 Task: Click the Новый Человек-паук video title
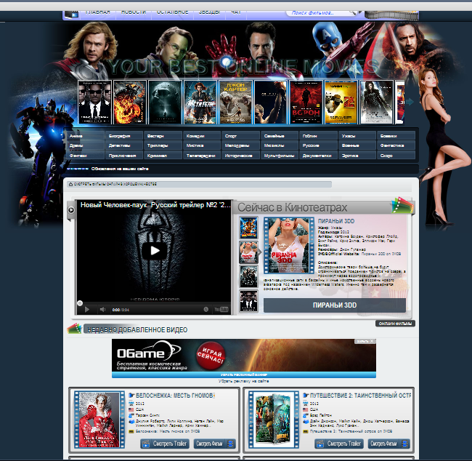click(155, 205)
